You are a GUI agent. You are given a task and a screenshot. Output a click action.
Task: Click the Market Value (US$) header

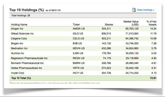tap(131, 23)
